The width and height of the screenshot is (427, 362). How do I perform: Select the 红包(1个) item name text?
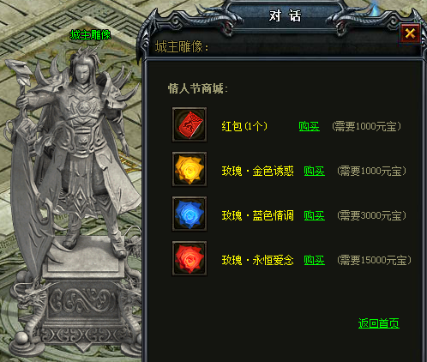click(244, 126)
